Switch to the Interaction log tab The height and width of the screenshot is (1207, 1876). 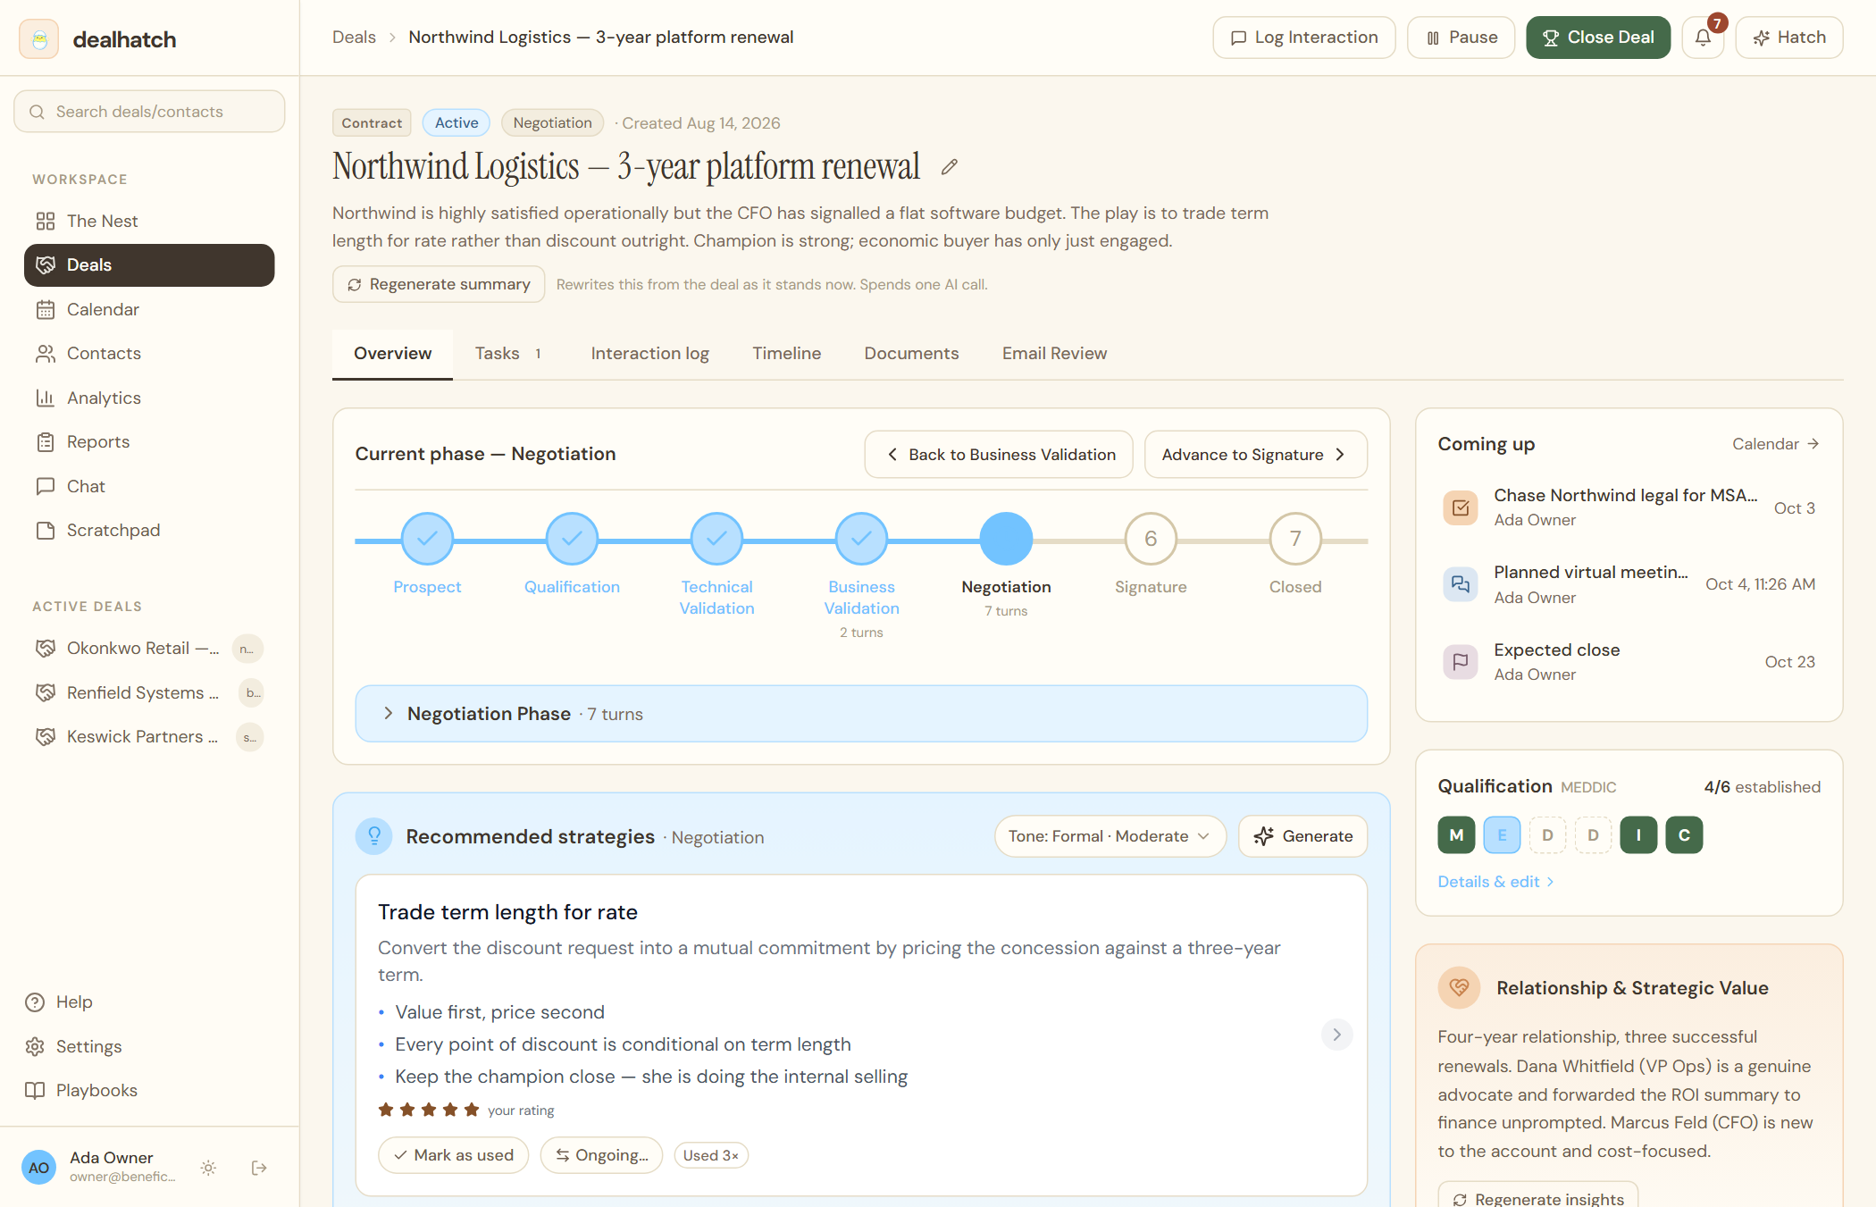coord(649,354)
